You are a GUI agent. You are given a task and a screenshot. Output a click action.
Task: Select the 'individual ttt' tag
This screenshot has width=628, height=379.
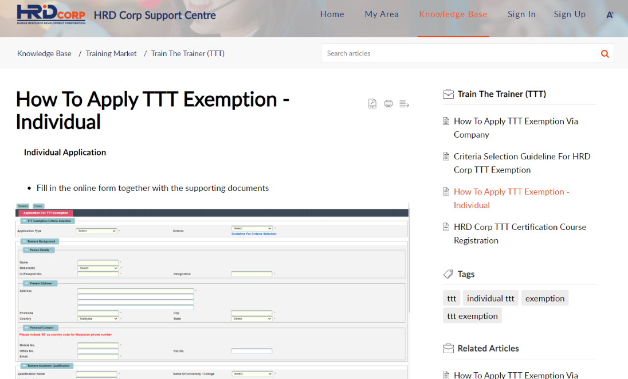tap(490, 298)
